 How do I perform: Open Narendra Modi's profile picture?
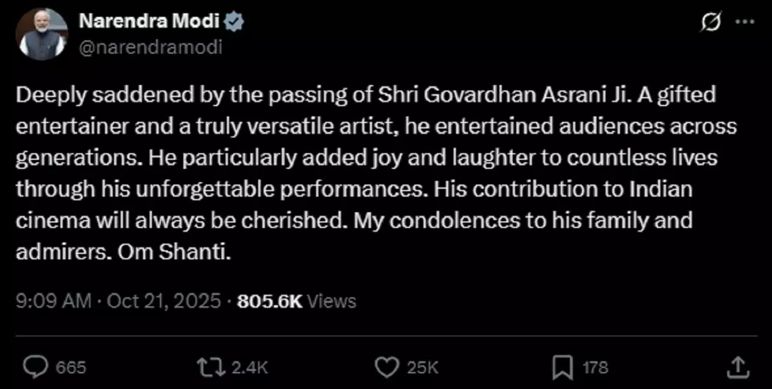(x=42, y=34)
